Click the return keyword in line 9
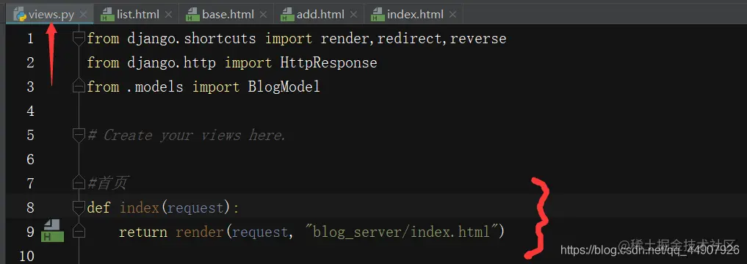 [x=143, y=232]
